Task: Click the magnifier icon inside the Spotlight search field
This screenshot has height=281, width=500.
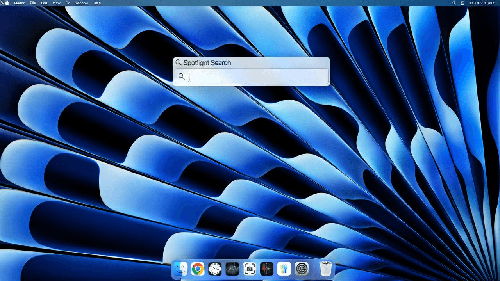Action: click(x=181, y=76)
